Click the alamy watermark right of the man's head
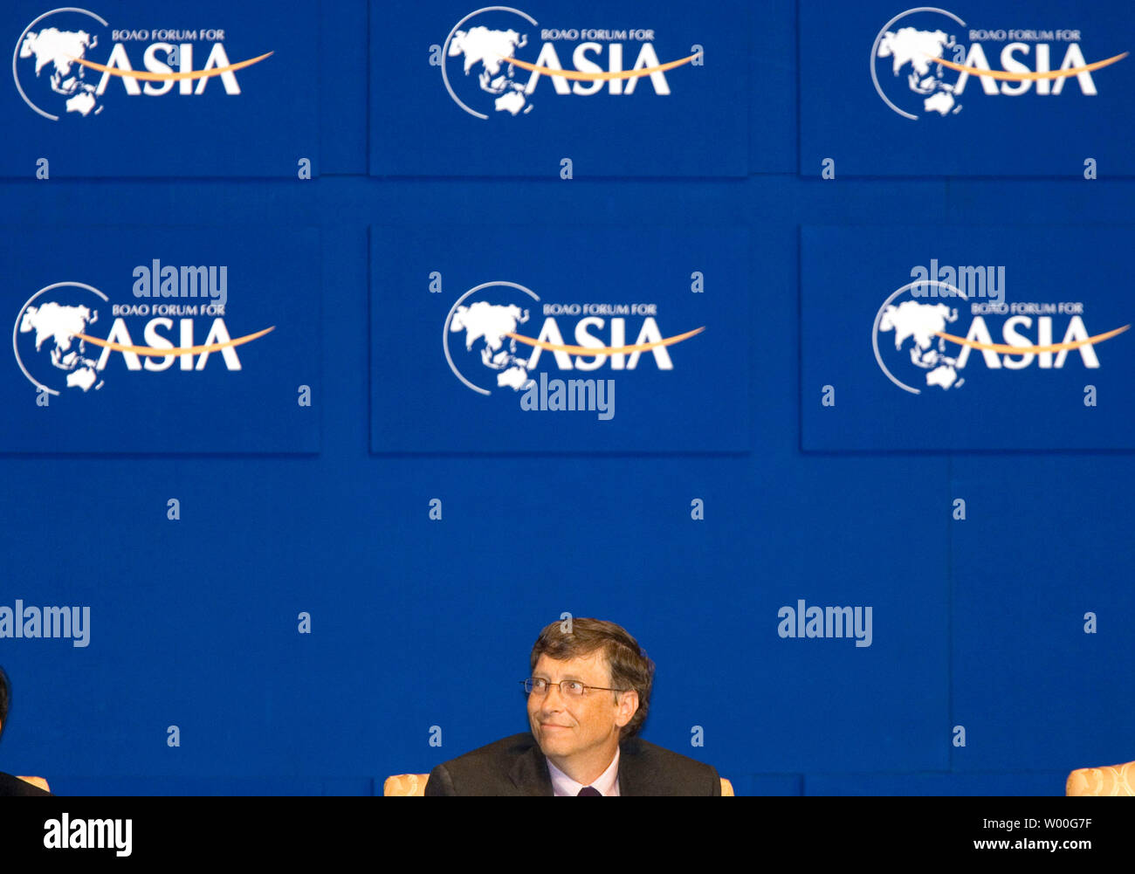Image resolution: width=1135 pixels, height=874 pixels. pos(825,623)
